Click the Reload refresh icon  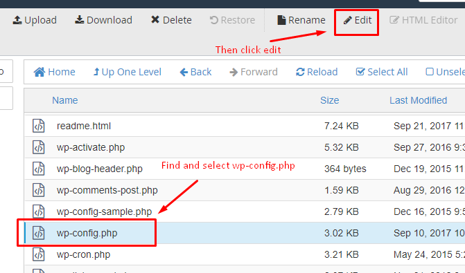tap(300, 72)
